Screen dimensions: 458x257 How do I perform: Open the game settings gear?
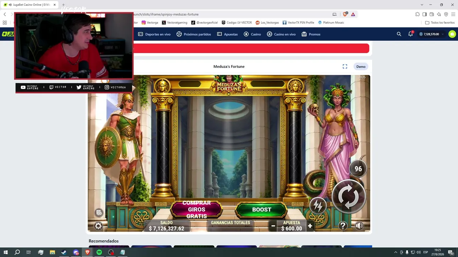(x=98, y=226)
